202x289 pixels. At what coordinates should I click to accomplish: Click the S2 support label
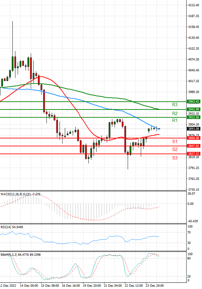[x=175, y=149]
